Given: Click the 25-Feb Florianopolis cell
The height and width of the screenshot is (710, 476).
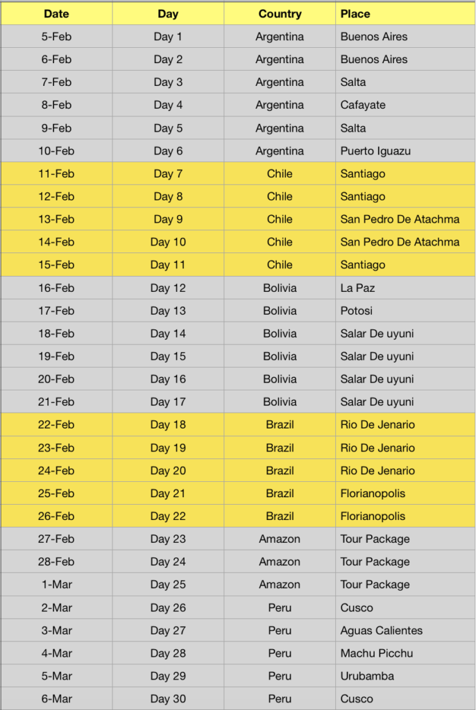Looking at the screenshot, I should (x=405, y=494).
